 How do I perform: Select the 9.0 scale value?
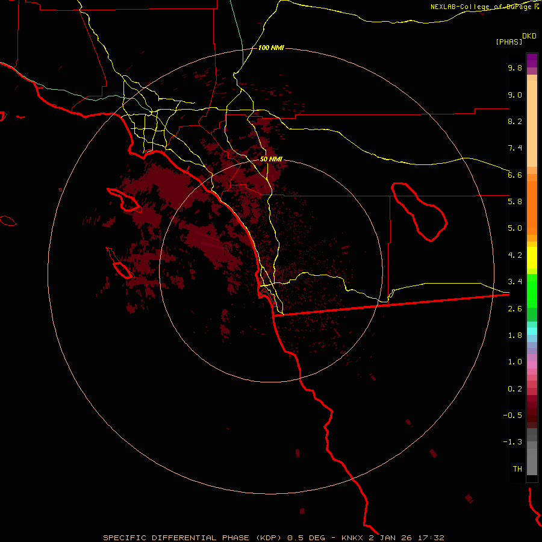[x=515, y=95]
